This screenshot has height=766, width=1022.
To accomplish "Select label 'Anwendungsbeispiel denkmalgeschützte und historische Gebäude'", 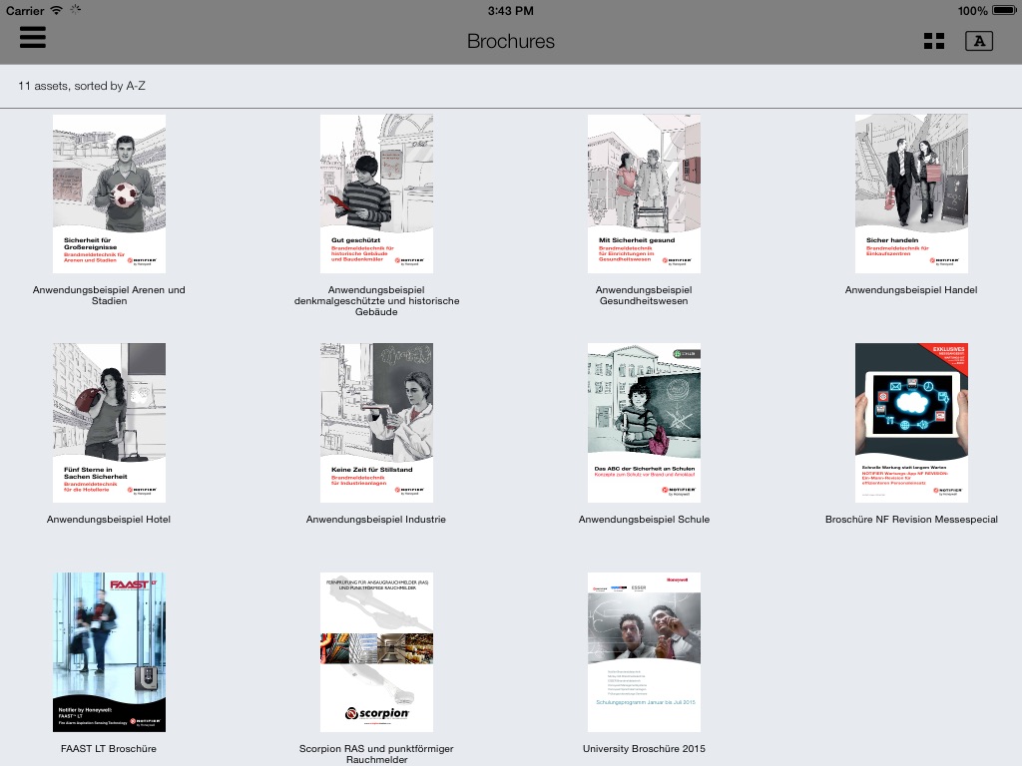I will click(x=376, y=301).
